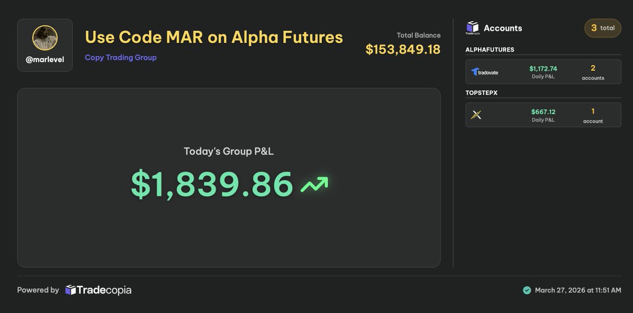Viewport: 633px width, 313px height.
Task: Click the green upward trend arrow icon
Action: 314,184
